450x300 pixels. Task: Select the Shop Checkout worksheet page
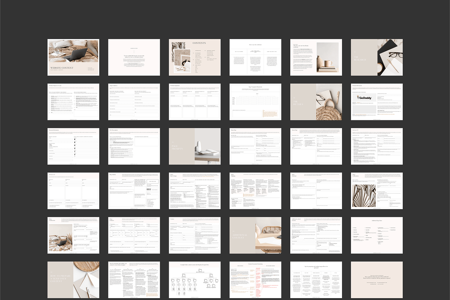coord(316,191)
